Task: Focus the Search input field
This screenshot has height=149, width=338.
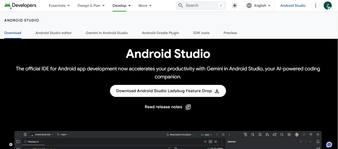Action: click(x=201, y=6)
